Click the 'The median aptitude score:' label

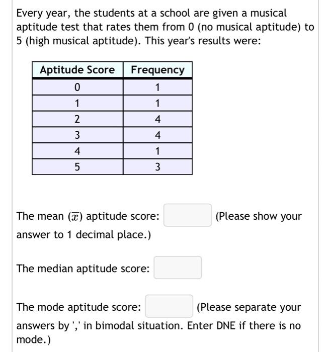[x=83, y=269]
